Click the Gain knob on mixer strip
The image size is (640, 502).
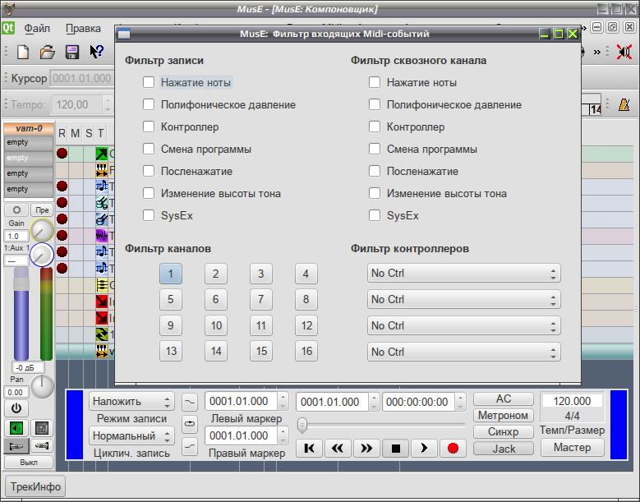pyautogui.click(x=42, y=230)
